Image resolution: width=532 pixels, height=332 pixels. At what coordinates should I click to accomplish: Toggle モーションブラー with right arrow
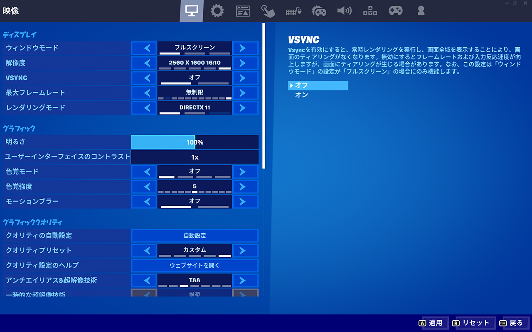(245, 202)
